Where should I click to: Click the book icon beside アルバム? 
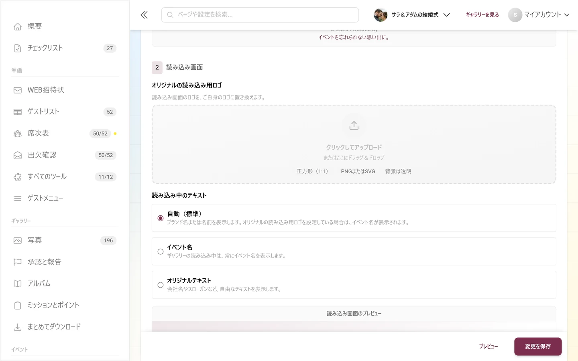[18, 284]
